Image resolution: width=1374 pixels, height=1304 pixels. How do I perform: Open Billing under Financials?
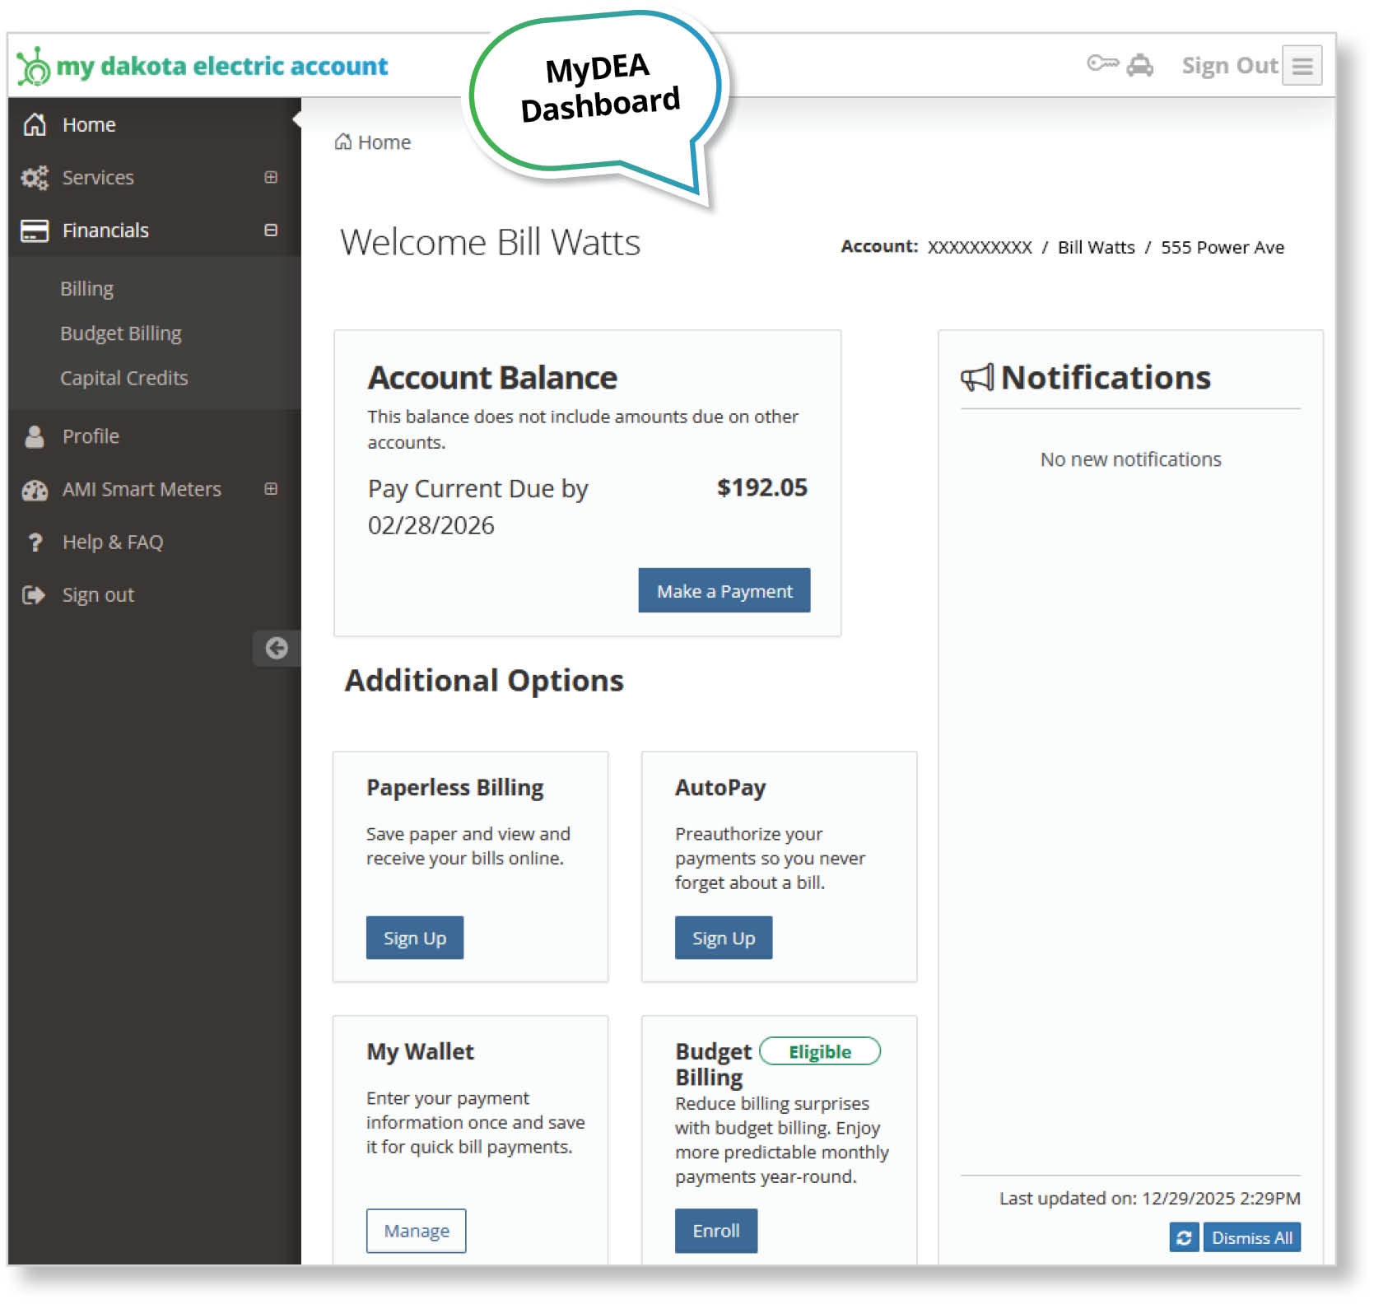(x=87, y=289)
